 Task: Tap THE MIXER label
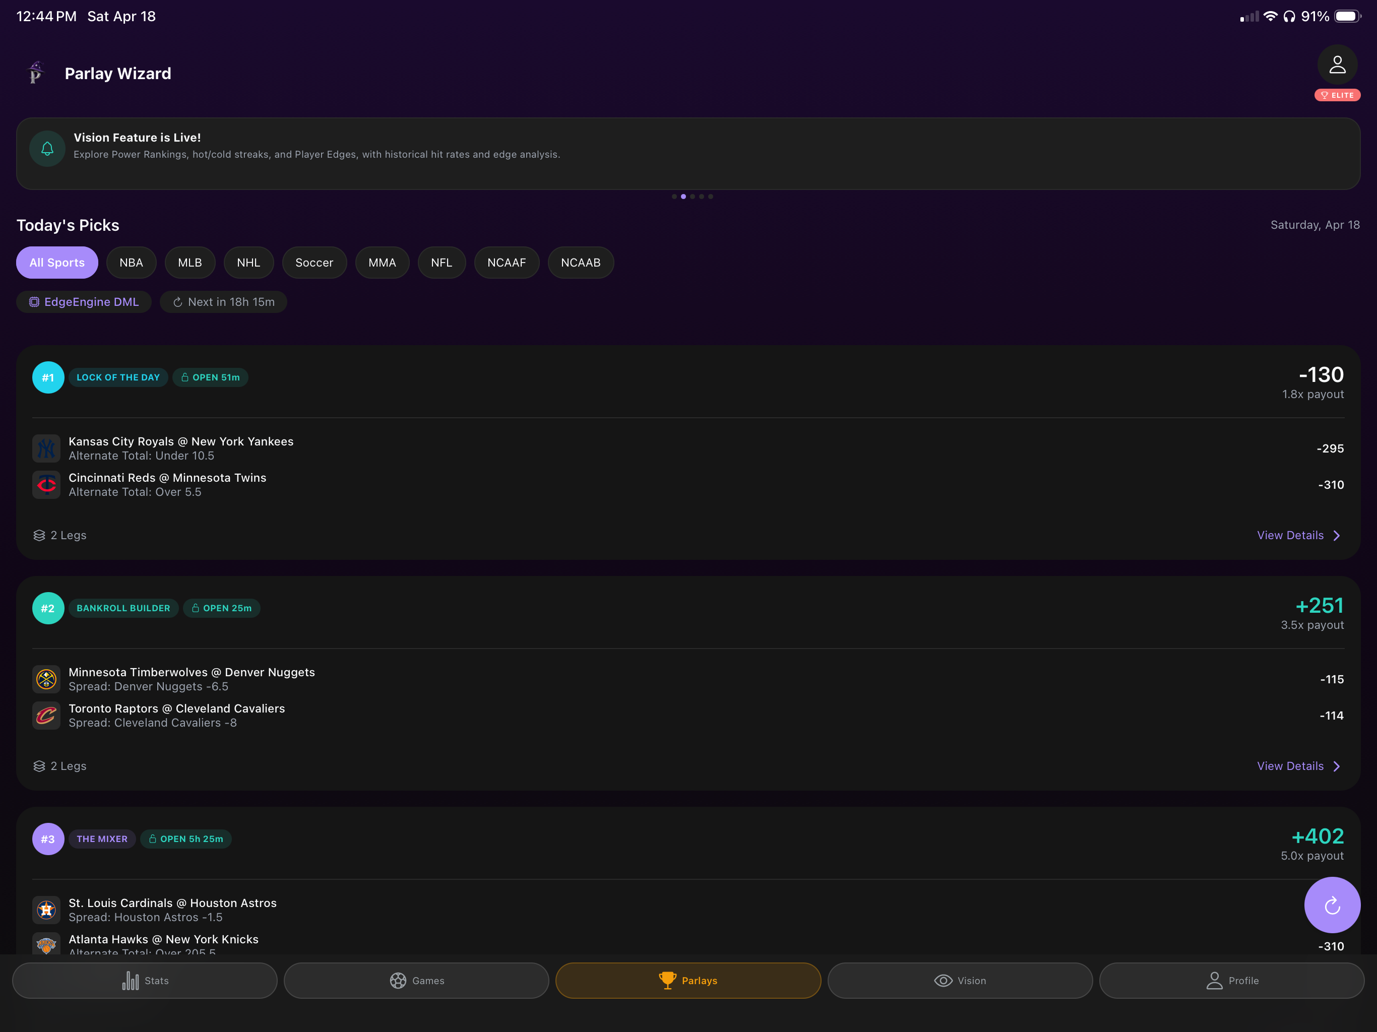pyautogui.click(x=102, y=839)
